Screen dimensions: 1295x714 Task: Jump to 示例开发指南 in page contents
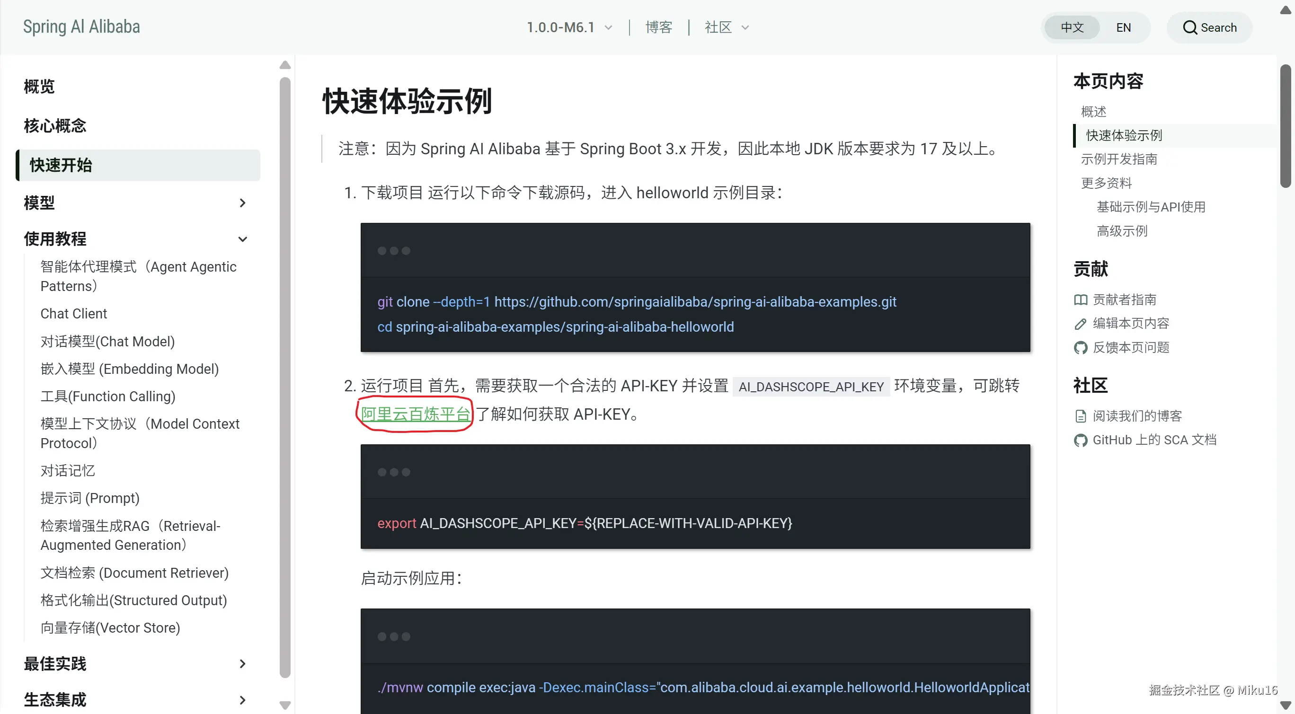click(1119, 159)
